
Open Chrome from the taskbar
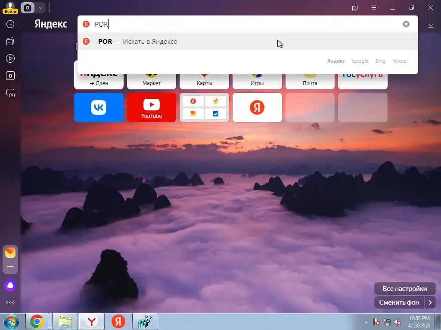37,321
